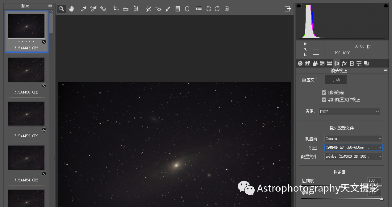Select the Crop tool
Image resolution: width=392 pixels, height=207 pixels.
pos(115,9)
